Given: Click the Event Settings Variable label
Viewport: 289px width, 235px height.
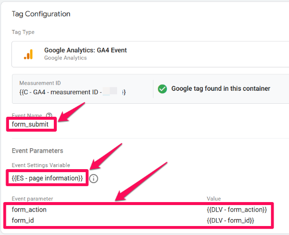Looking at the screenshot, I should pos(41,165).
